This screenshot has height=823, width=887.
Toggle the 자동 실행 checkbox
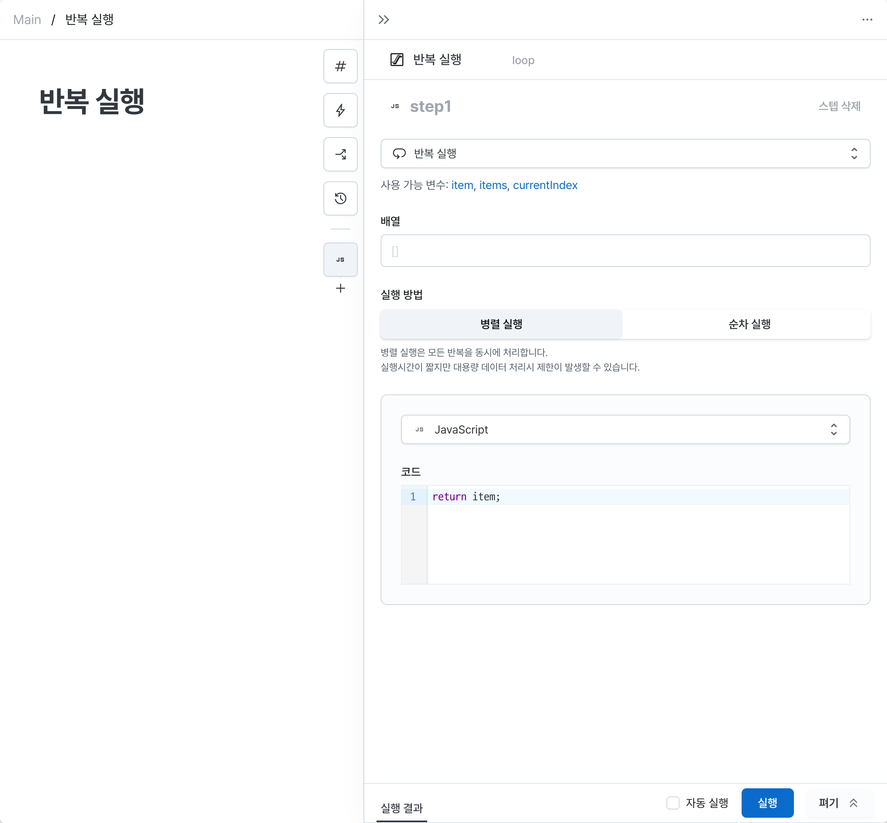click(x=673, y=803)
